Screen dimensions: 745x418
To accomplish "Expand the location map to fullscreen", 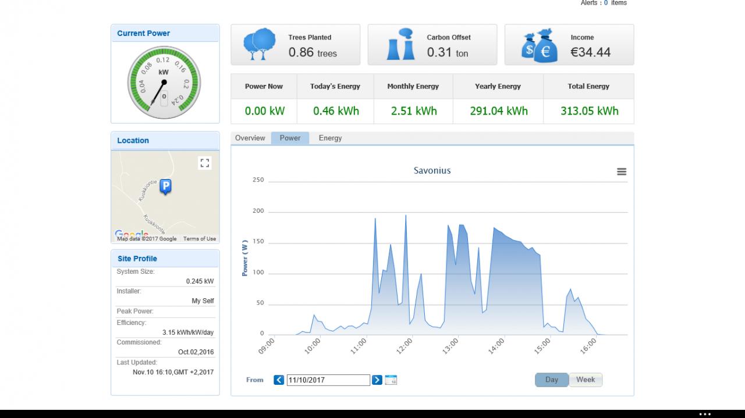I will pyautogui.click(x=204, y=163).
